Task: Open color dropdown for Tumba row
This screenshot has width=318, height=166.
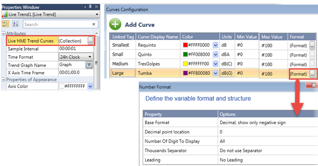Action: pyautogui.click(x=216, y=73)
